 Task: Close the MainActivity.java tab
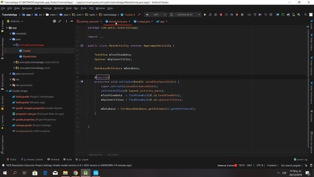[x=130, y=21]
